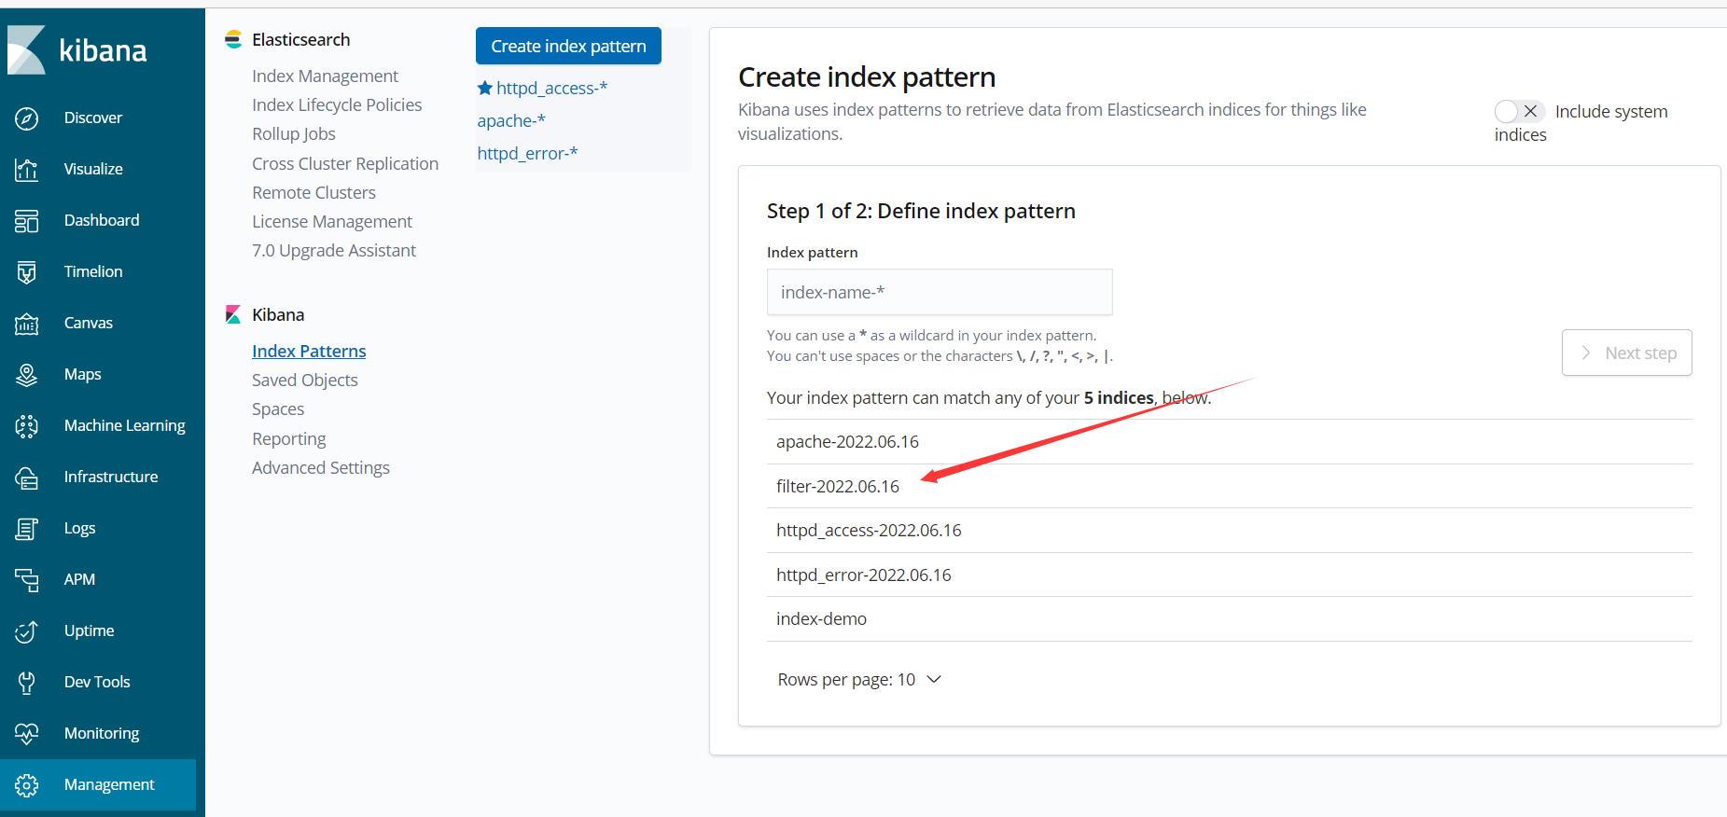This screenshot has height=817, width=1727.
Task: Click the Dashboard icon in sidebar
Action: (x=27, y=221)
